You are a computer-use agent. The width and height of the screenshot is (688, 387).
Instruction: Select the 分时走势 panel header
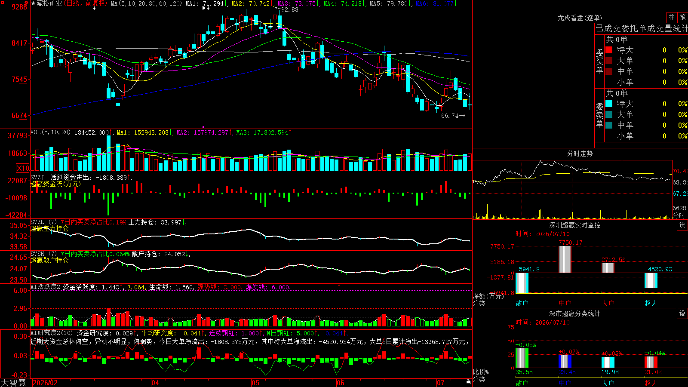[580, 154]
